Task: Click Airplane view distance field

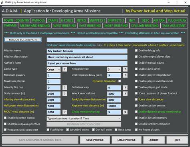Action: click(114, 106)
